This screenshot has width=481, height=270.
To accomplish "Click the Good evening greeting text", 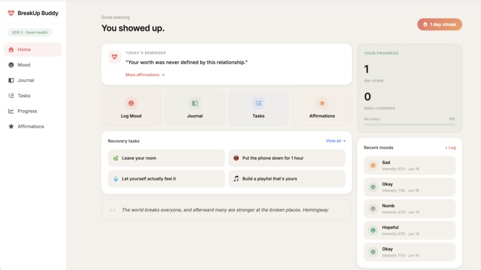I will (x=115, y=17).
